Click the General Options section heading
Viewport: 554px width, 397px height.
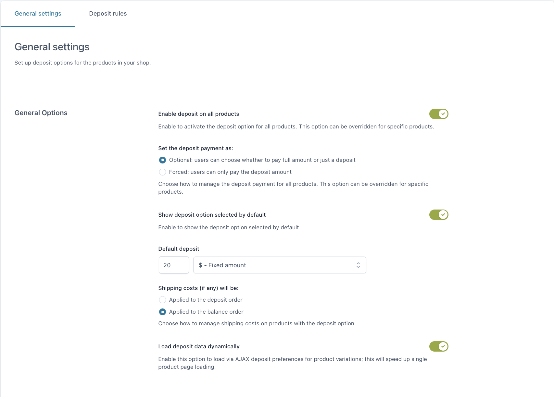click(x=41, y=113)
